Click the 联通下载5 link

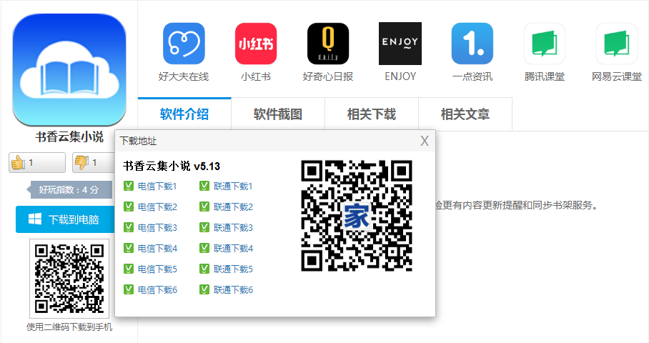pyautogui.click(x=233, y=269)
